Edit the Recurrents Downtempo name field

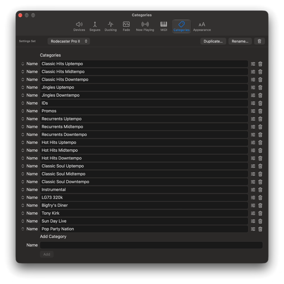point(144,134)
